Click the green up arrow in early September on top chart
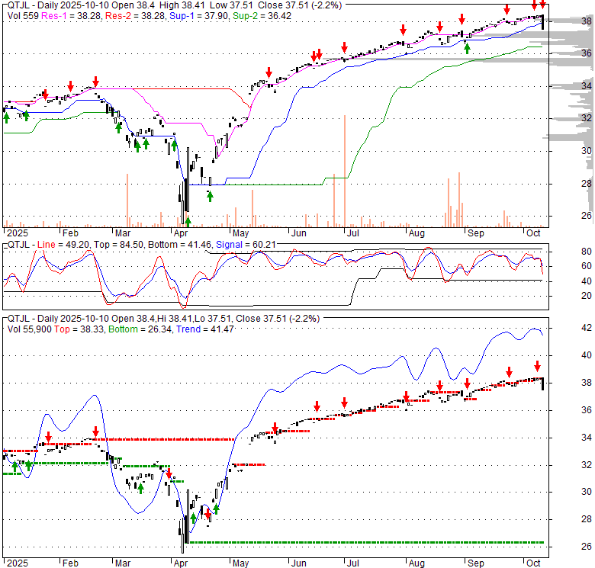This screenshot has width=595, height=568. (468, 48)
